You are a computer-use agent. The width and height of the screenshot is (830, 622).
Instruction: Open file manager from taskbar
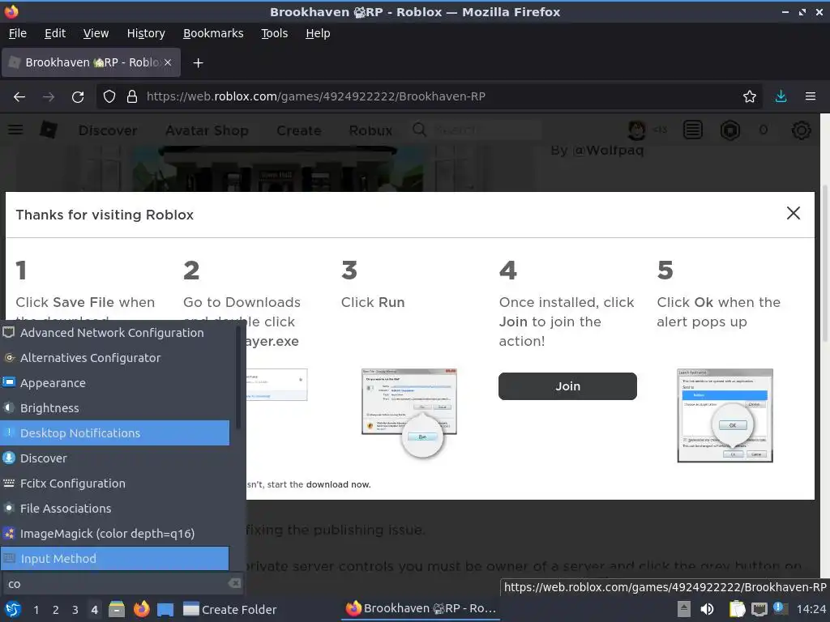(x=117, y=609)
